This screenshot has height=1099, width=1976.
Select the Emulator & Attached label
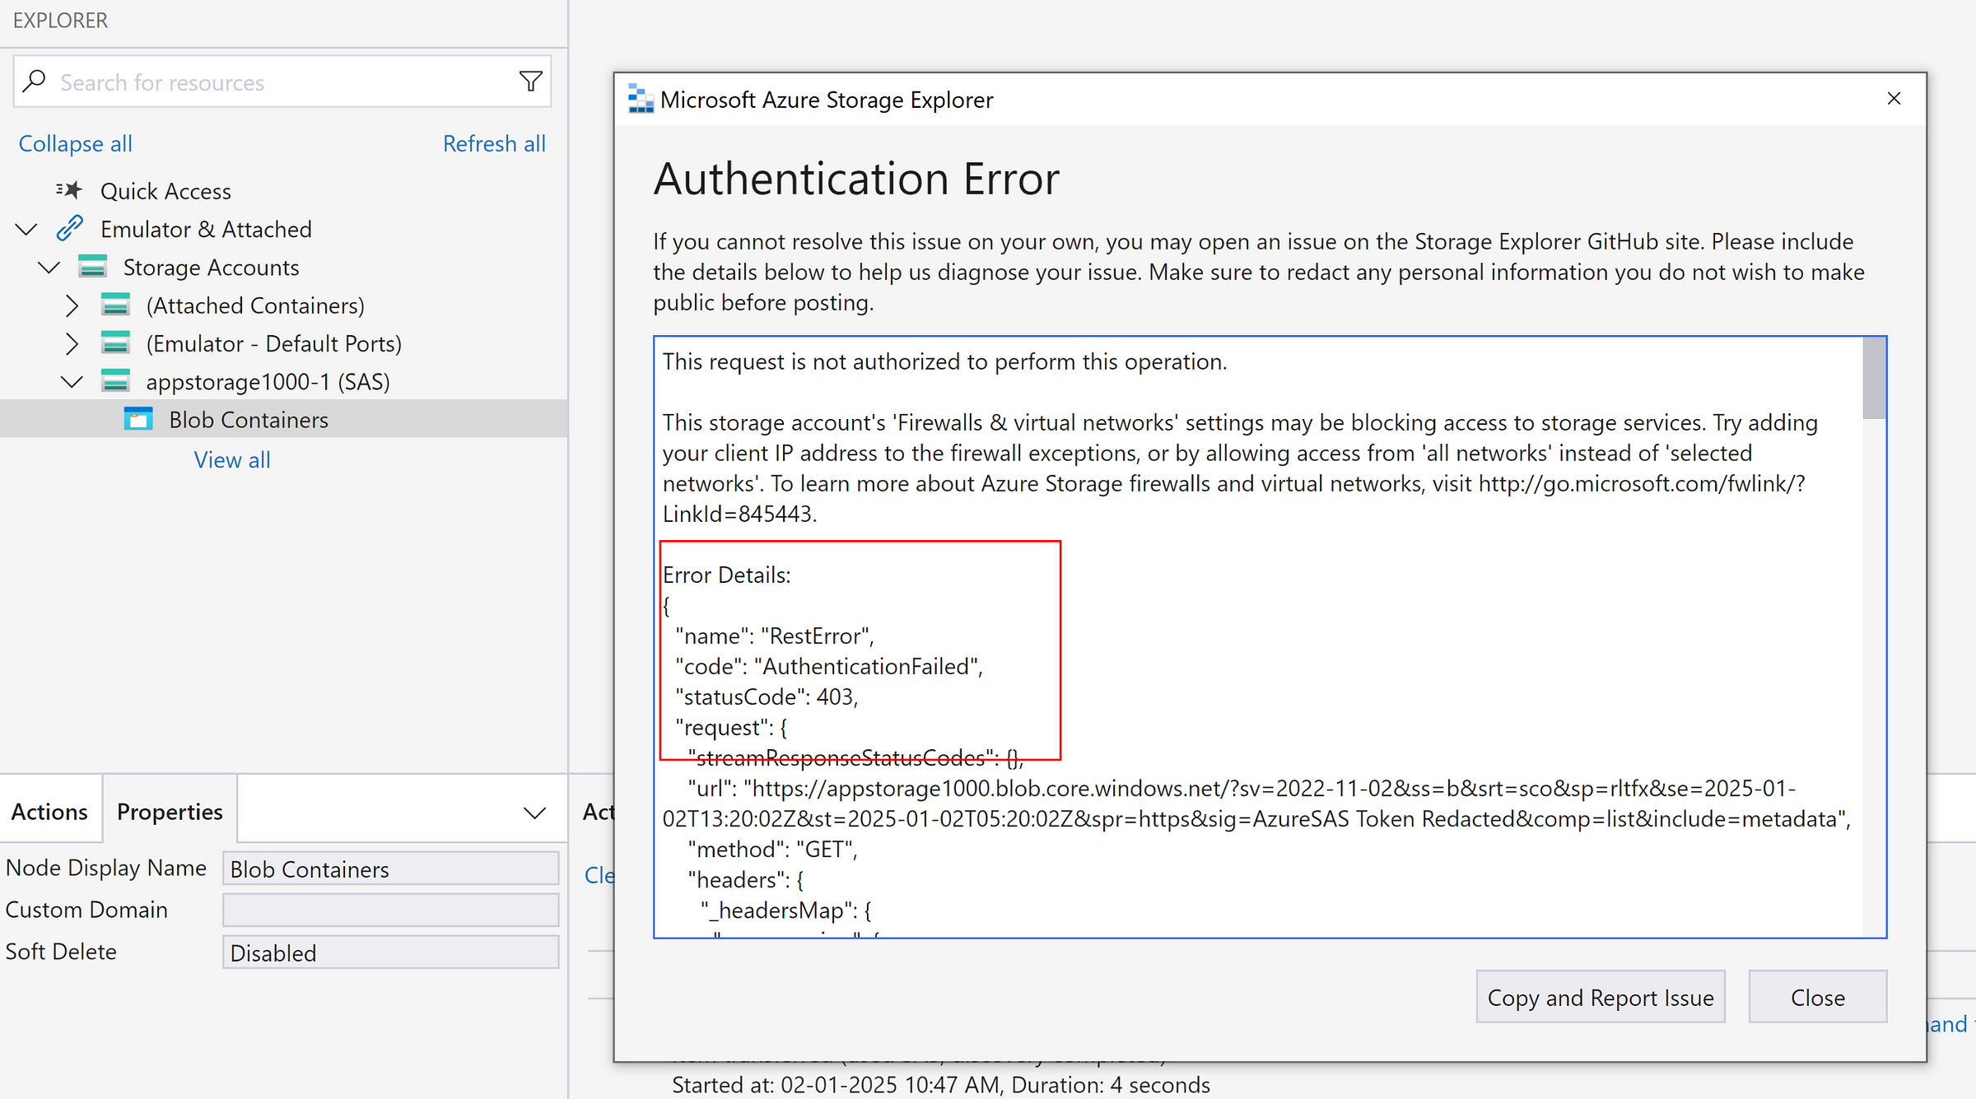[206, 228]
